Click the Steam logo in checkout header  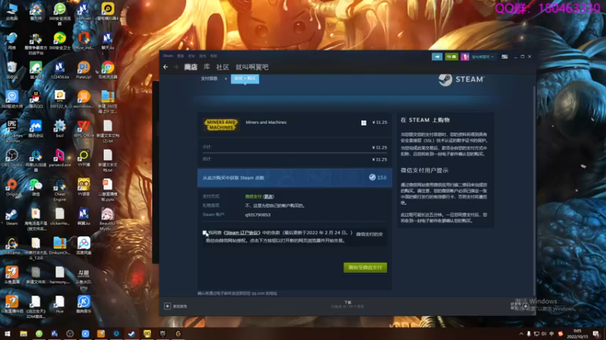[461, 79]
